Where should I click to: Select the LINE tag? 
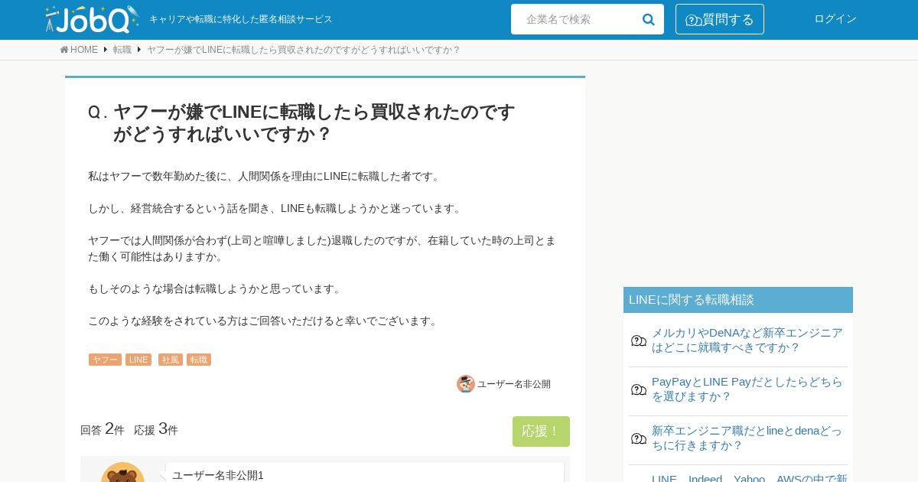click(x=138, y=360)
